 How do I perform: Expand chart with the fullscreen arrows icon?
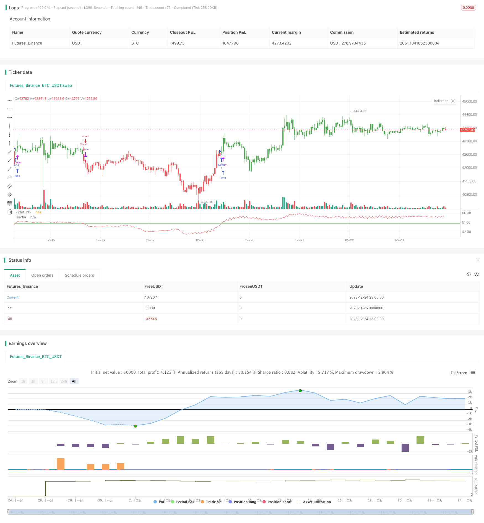point(453,101)
